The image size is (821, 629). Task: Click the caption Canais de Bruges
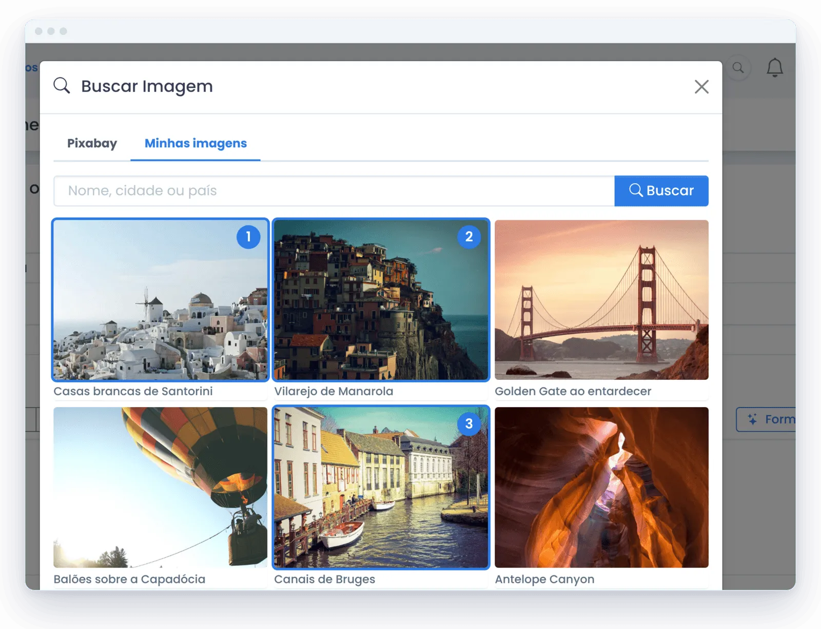click(324, 579)
